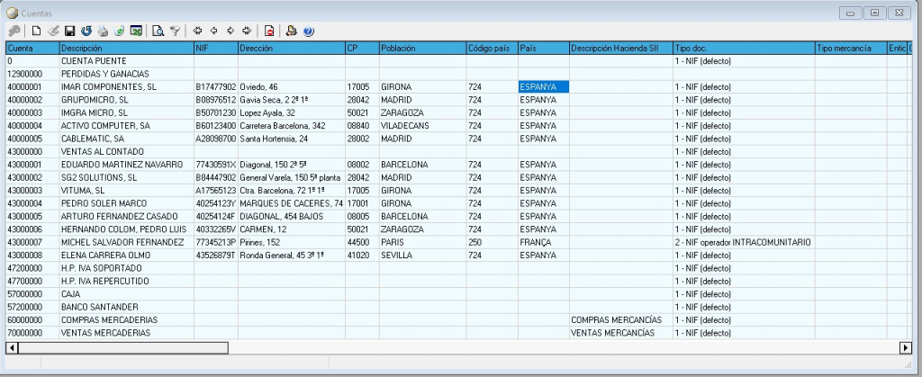Select H.P. IVA REPERCUTIDO row

pyautogui.click(x=458, y=282)
